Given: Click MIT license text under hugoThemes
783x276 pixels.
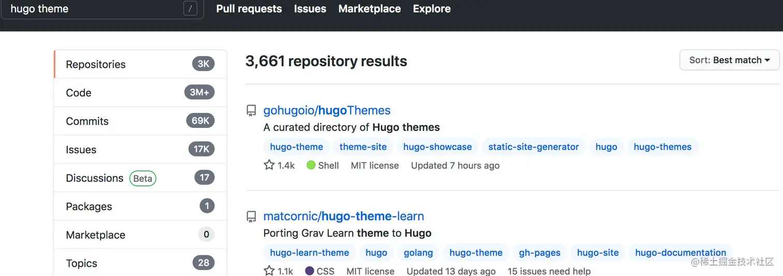Looking at the screenshot, I should pyautogui.click(x=375, y=165).
